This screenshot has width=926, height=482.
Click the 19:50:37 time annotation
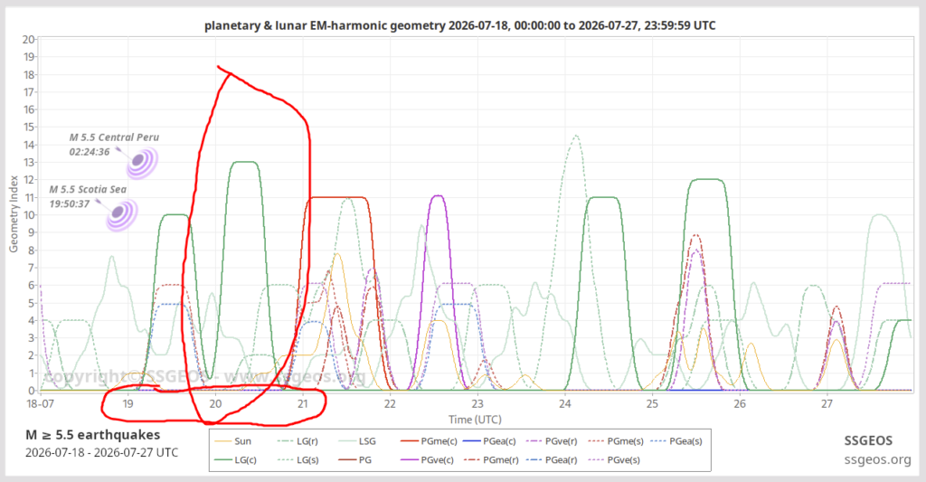(69, 203)
